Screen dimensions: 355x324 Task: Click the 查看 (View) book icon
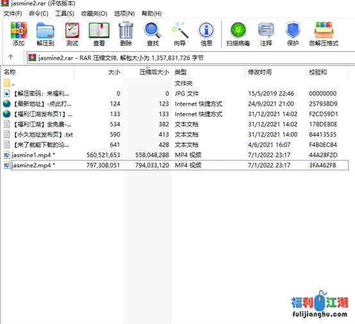coord(99,34)
